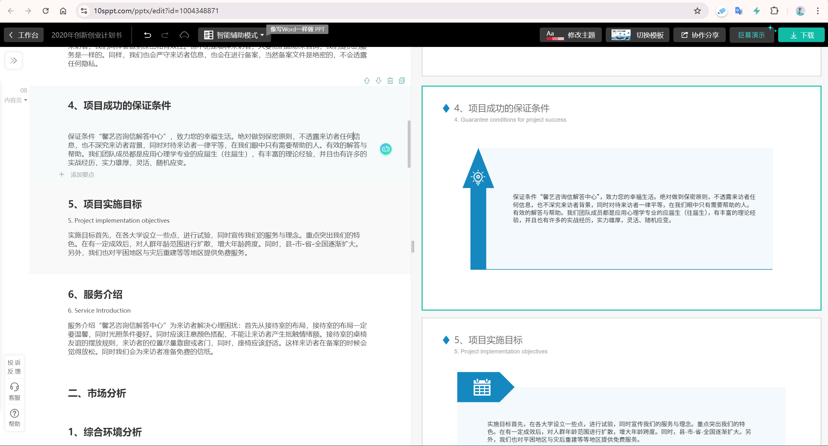Click preview subtitle Guarantee conditions for project success
Image resolution: width=828 pixels, height=446 pixels.
point(510,120)
